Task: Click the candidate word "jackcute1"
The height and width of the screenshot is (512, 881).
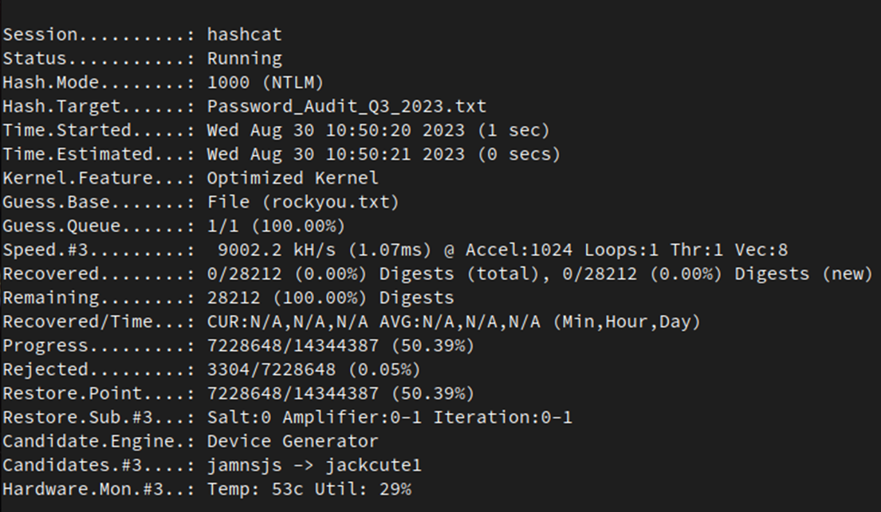Action: pos(374,466)
